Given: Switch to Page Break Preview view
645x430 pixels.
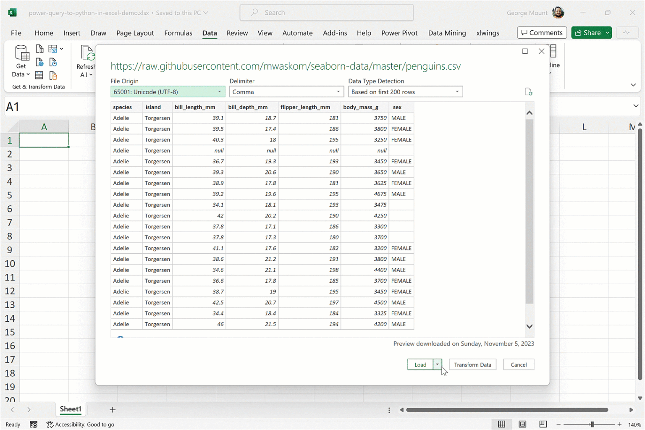Looking at the screenshot, I should click(543, 424).
